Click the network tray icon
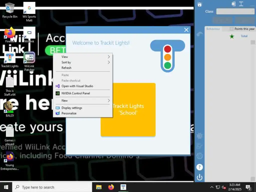The height and width of the screenshot is (192, 256). tap(218, 187)
